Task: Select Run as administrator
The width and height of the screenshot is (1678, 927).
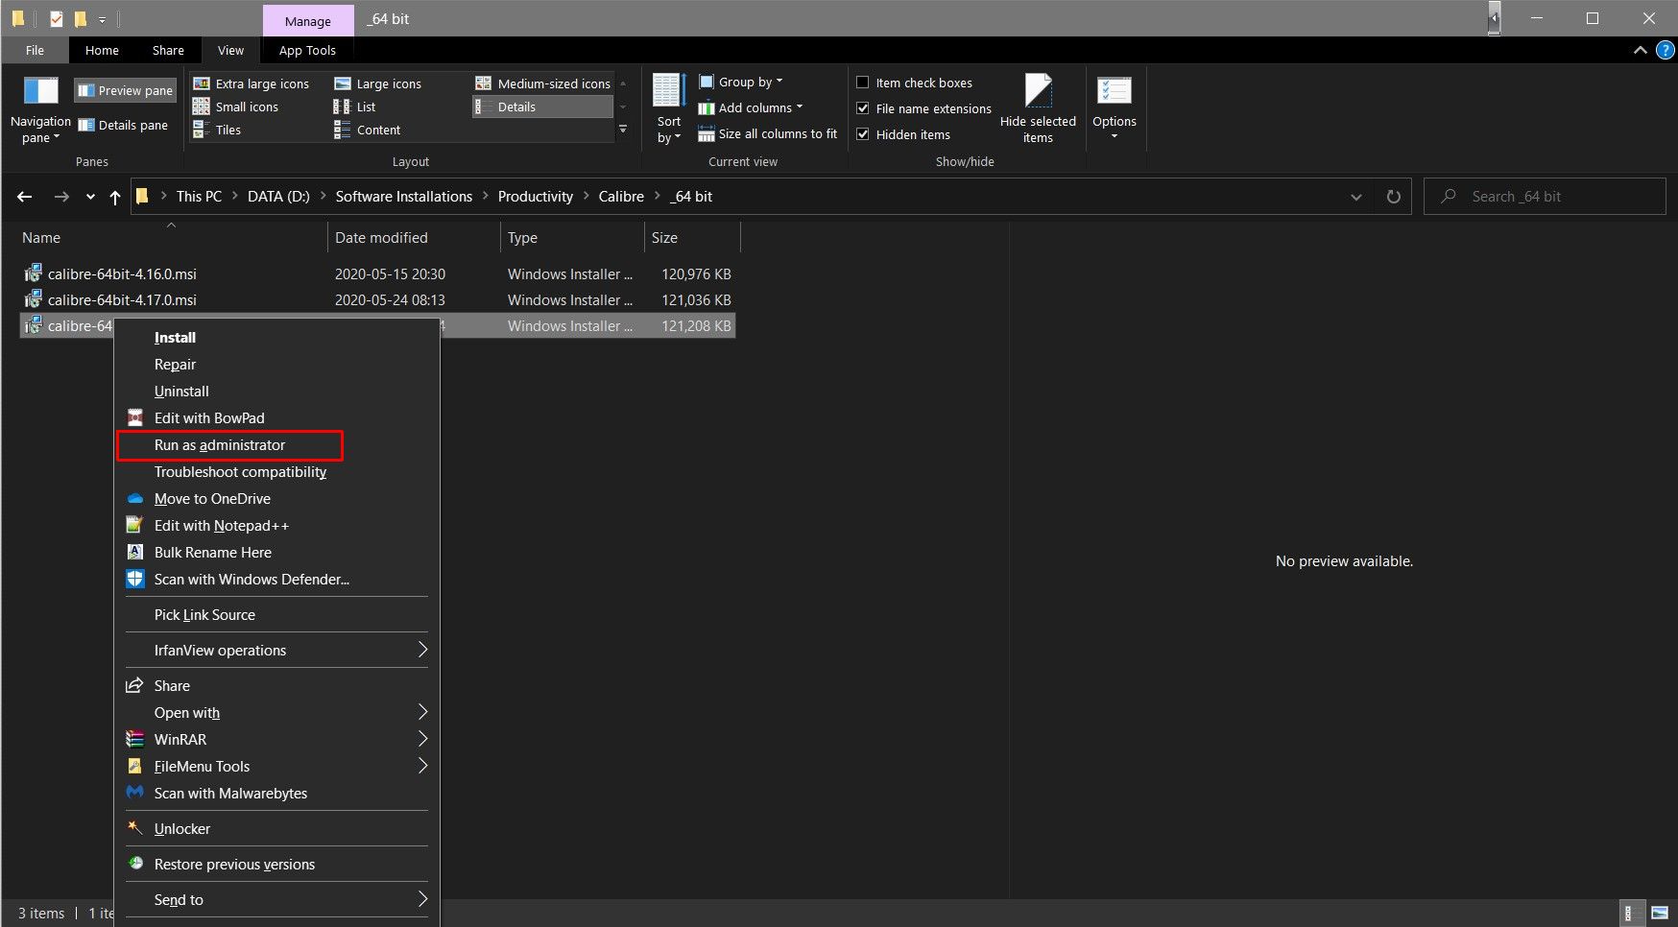Action: click(x=220, y=445)
